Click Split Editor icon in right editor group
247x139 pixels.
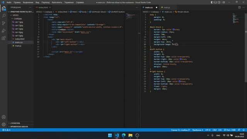click(x=239, y=7)
